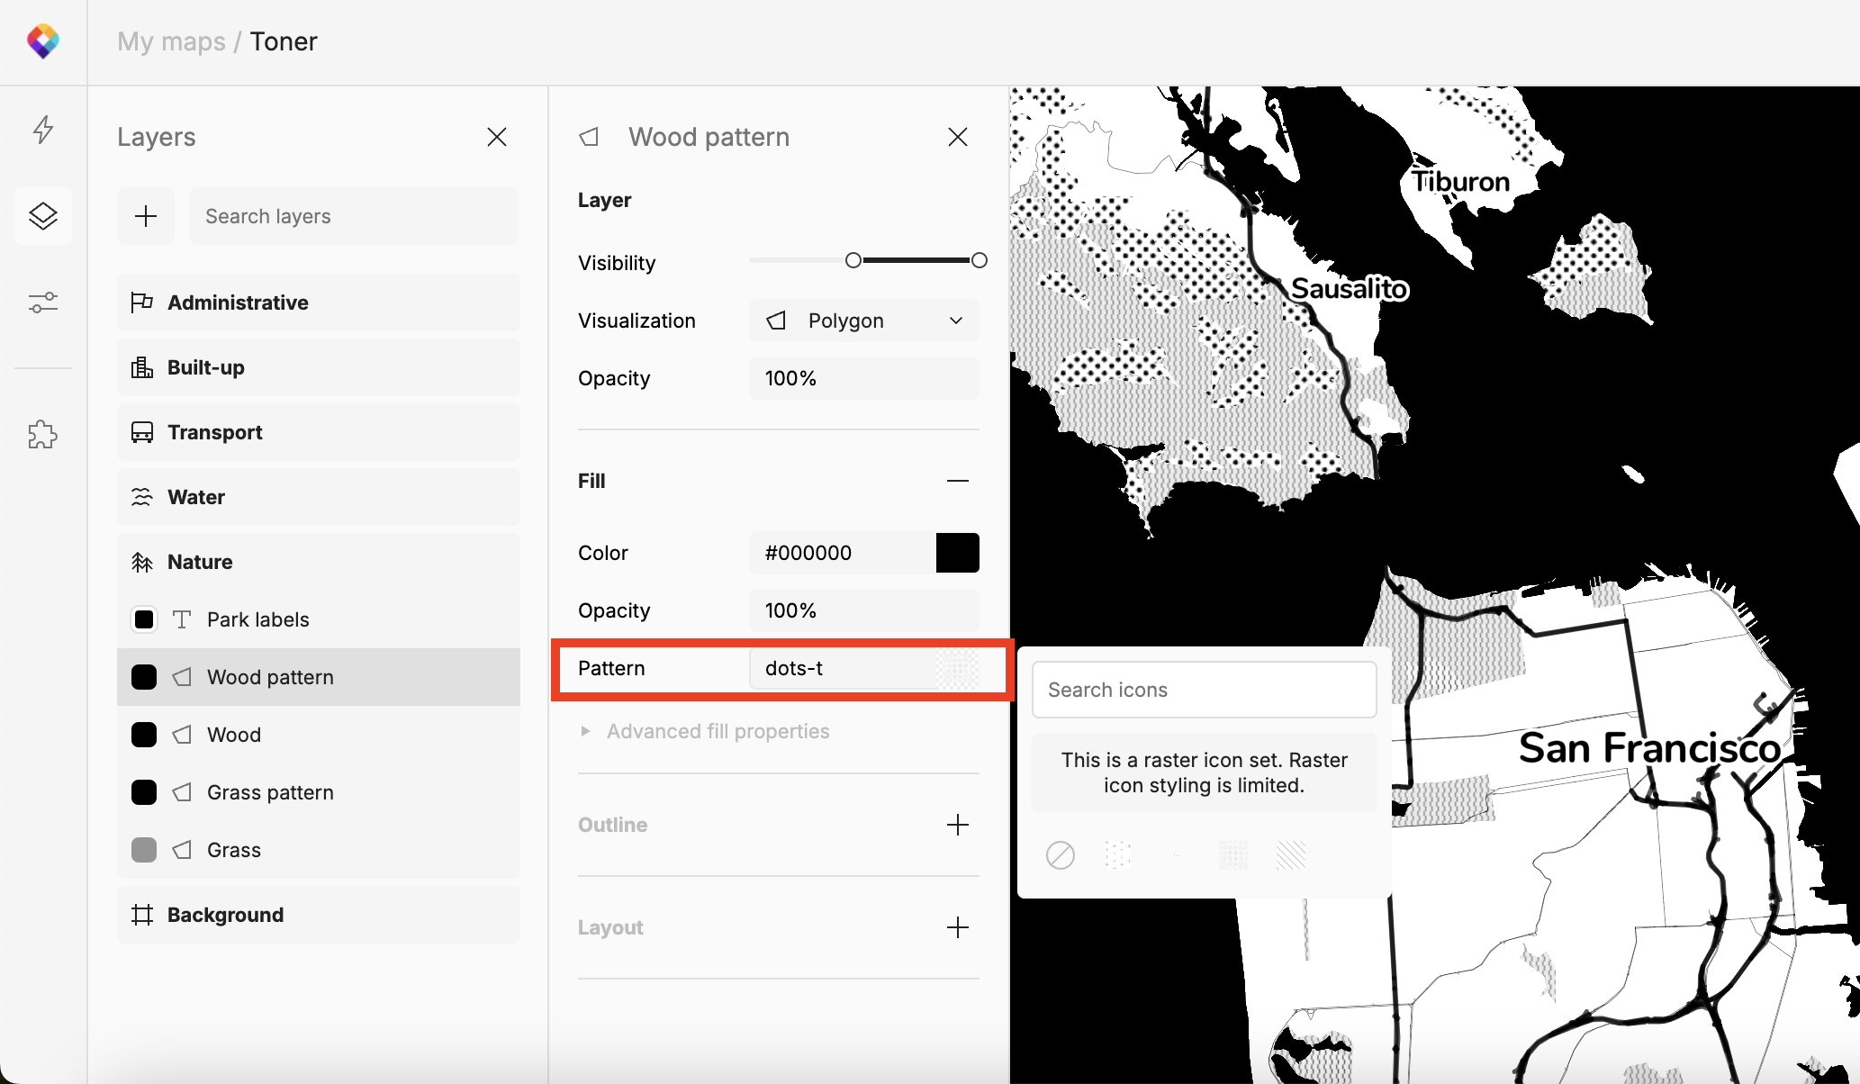Open the Visualization Polygon dropdown

coord(863,321)
